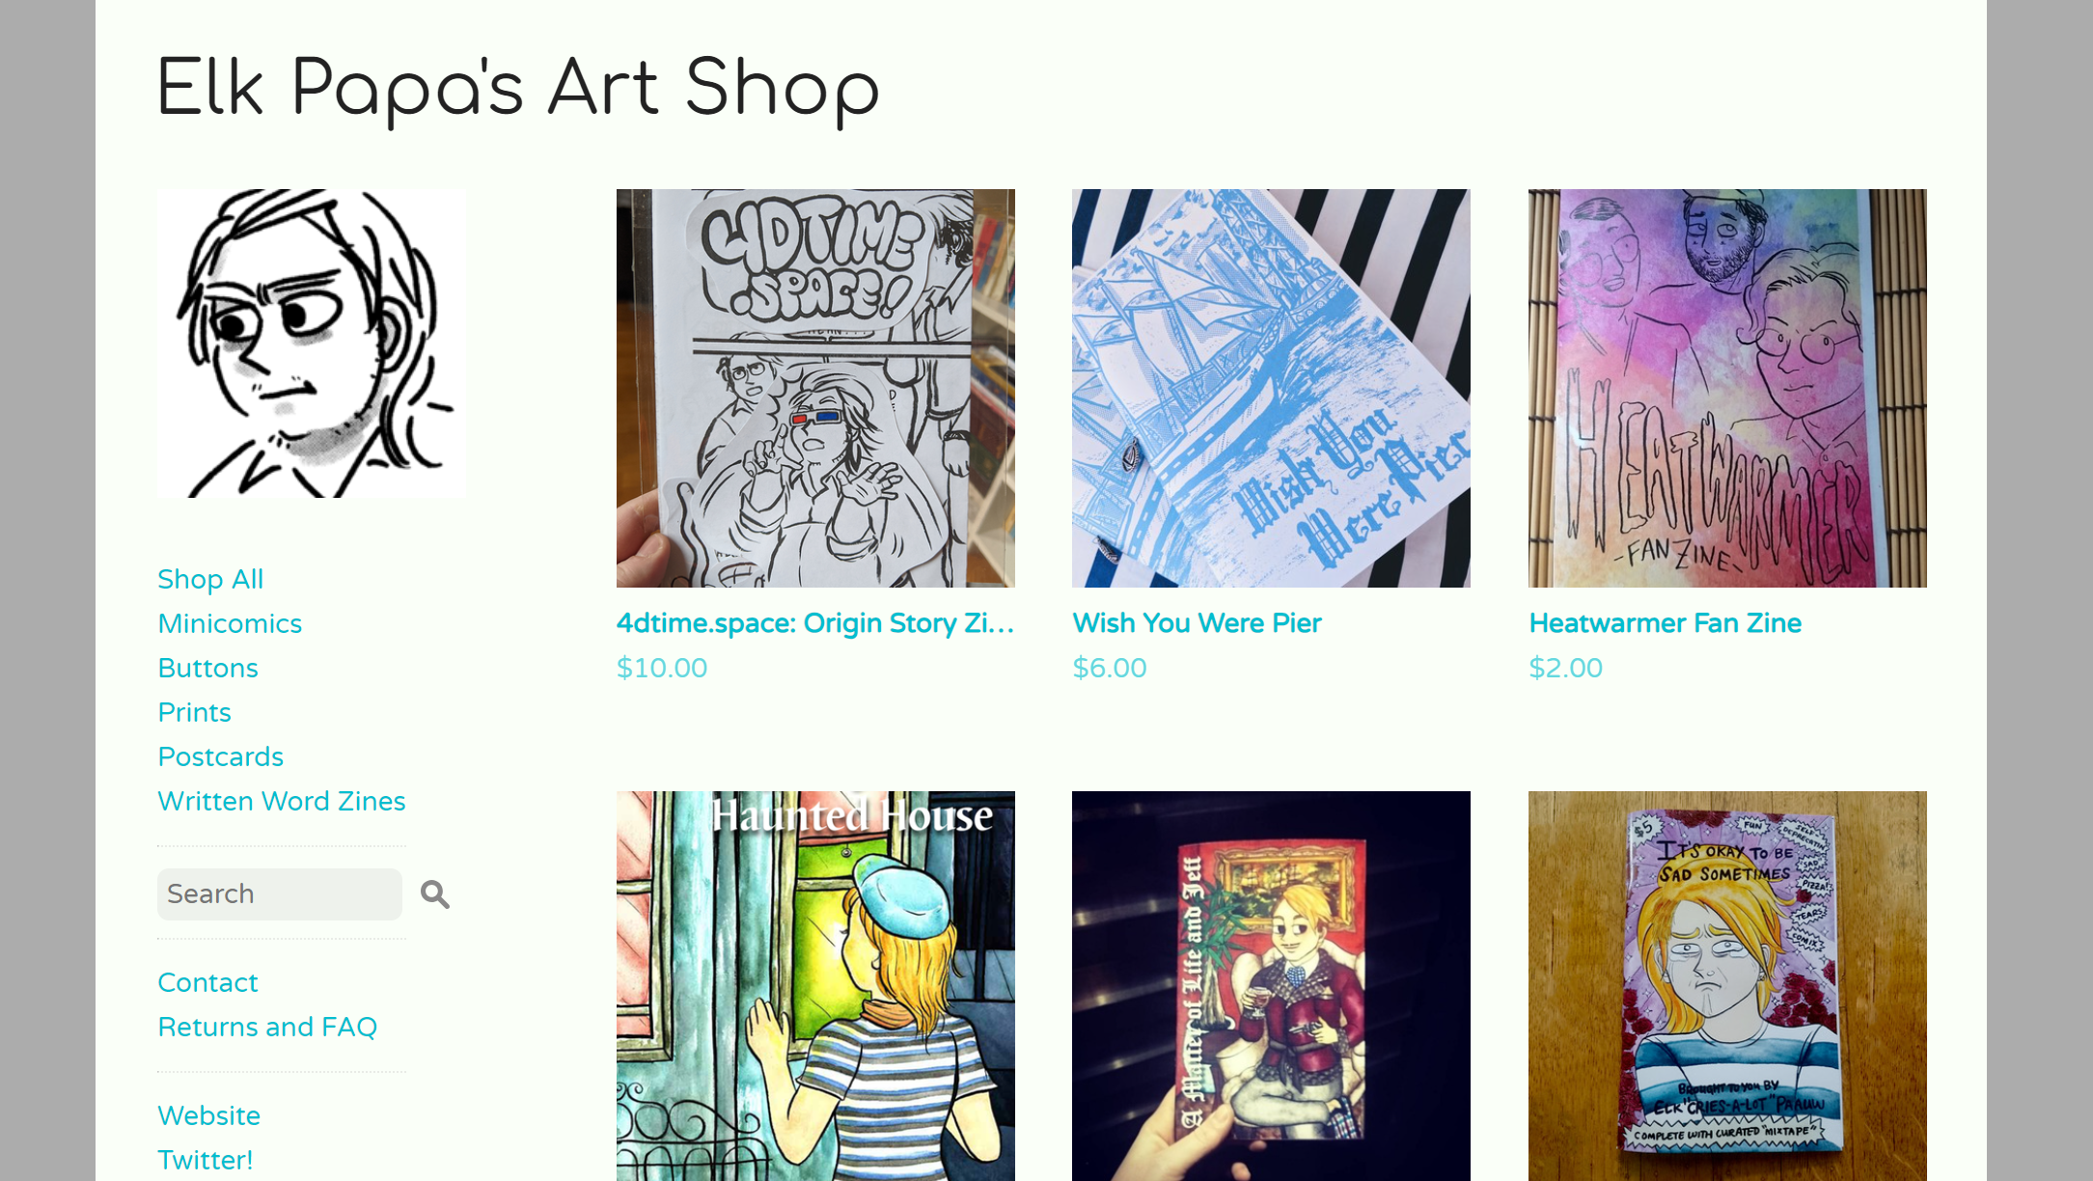Click the Elk Papa's Art Shop title
2093x1181 pixels.
[518, 89]
